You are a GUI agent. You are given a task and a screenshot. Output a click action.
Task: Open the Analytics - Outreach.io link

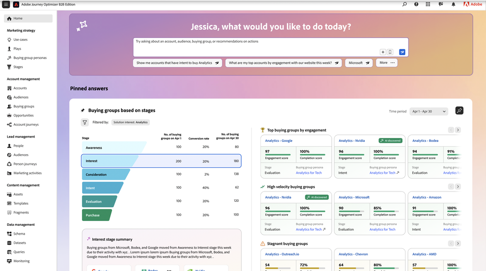tap(282, 254)
